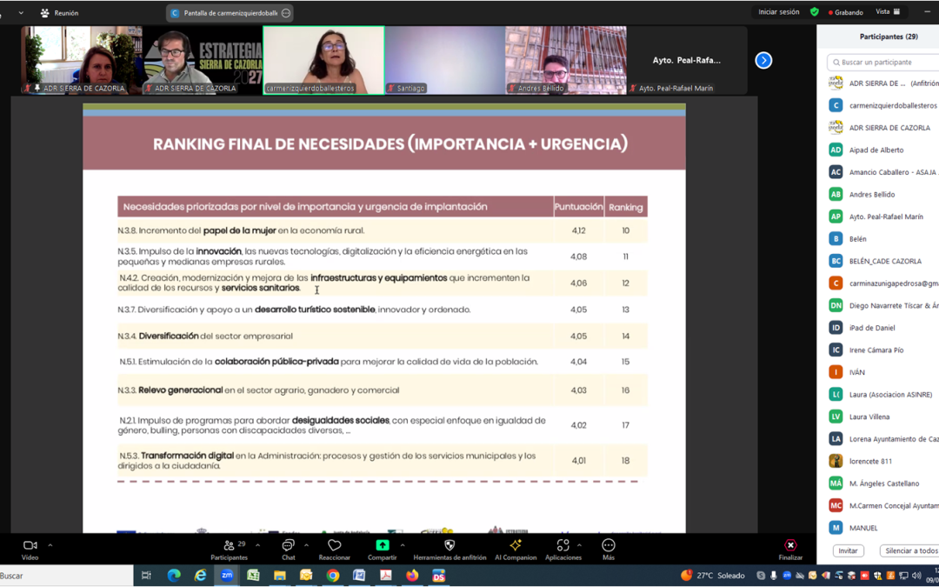Type in Buscar un participante field

885,63
